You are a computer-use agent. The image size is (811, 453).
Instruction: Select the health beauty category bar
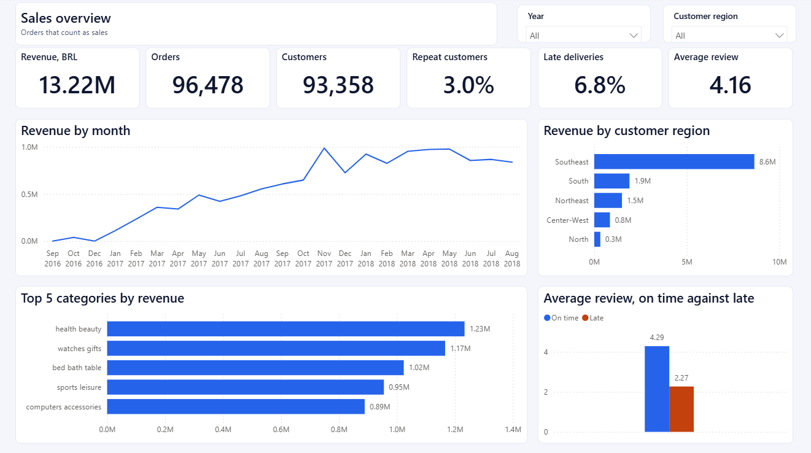coord(285,329)
